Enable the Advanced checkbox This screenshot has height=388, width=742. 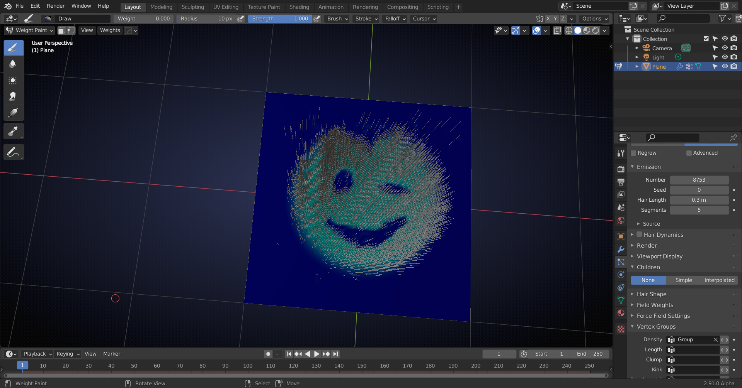click(689, 153)
